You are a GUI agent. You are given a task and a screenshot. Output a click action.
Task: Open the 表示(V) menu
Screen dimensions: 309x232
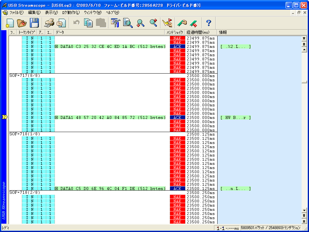(51, 13)
